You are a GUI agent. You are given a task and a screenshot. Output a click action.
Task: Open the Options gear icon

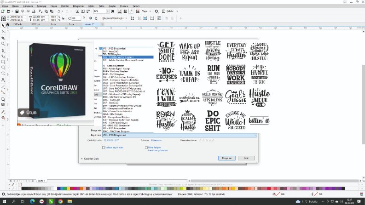pyautogui.click(x=156, y=11)
